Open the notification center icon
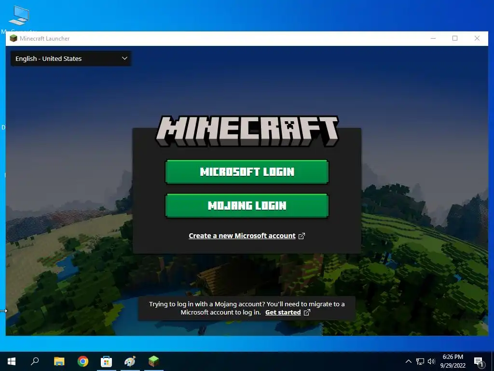The image size is (494, 371). (478, 361)
